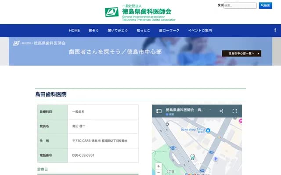Click the magnifier search button
Image resolution: width=281 pixels, height=175 pixels.
pos(265,6)
